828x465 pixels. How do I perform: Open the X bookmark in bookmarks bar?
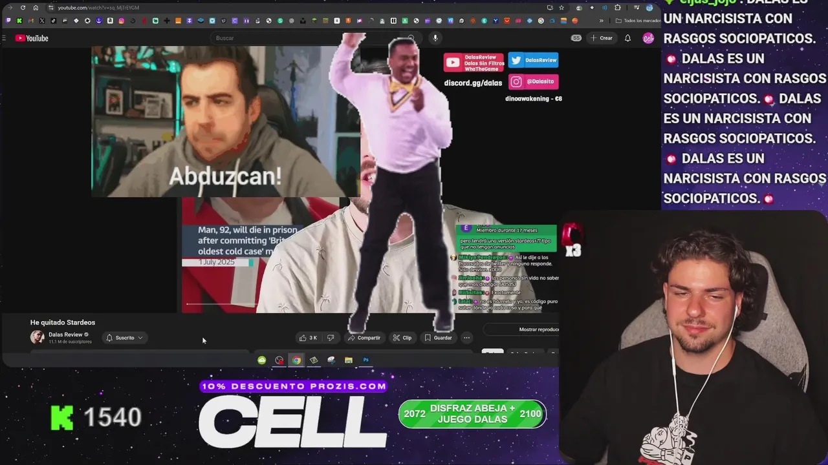pyautogui.click(x=42, y=21)
